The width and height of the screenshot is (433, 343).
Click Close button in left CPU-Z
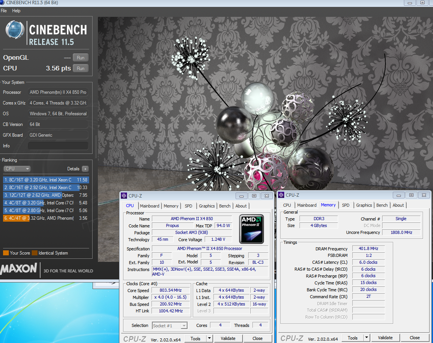(257, 338)
